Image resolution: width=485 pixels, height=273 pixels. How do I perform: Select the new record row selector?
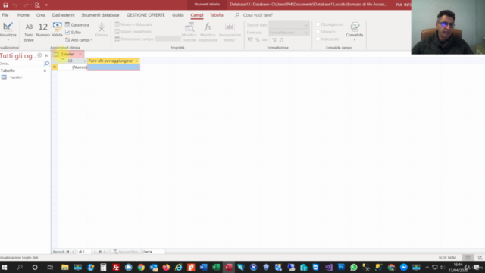(55, 67)
